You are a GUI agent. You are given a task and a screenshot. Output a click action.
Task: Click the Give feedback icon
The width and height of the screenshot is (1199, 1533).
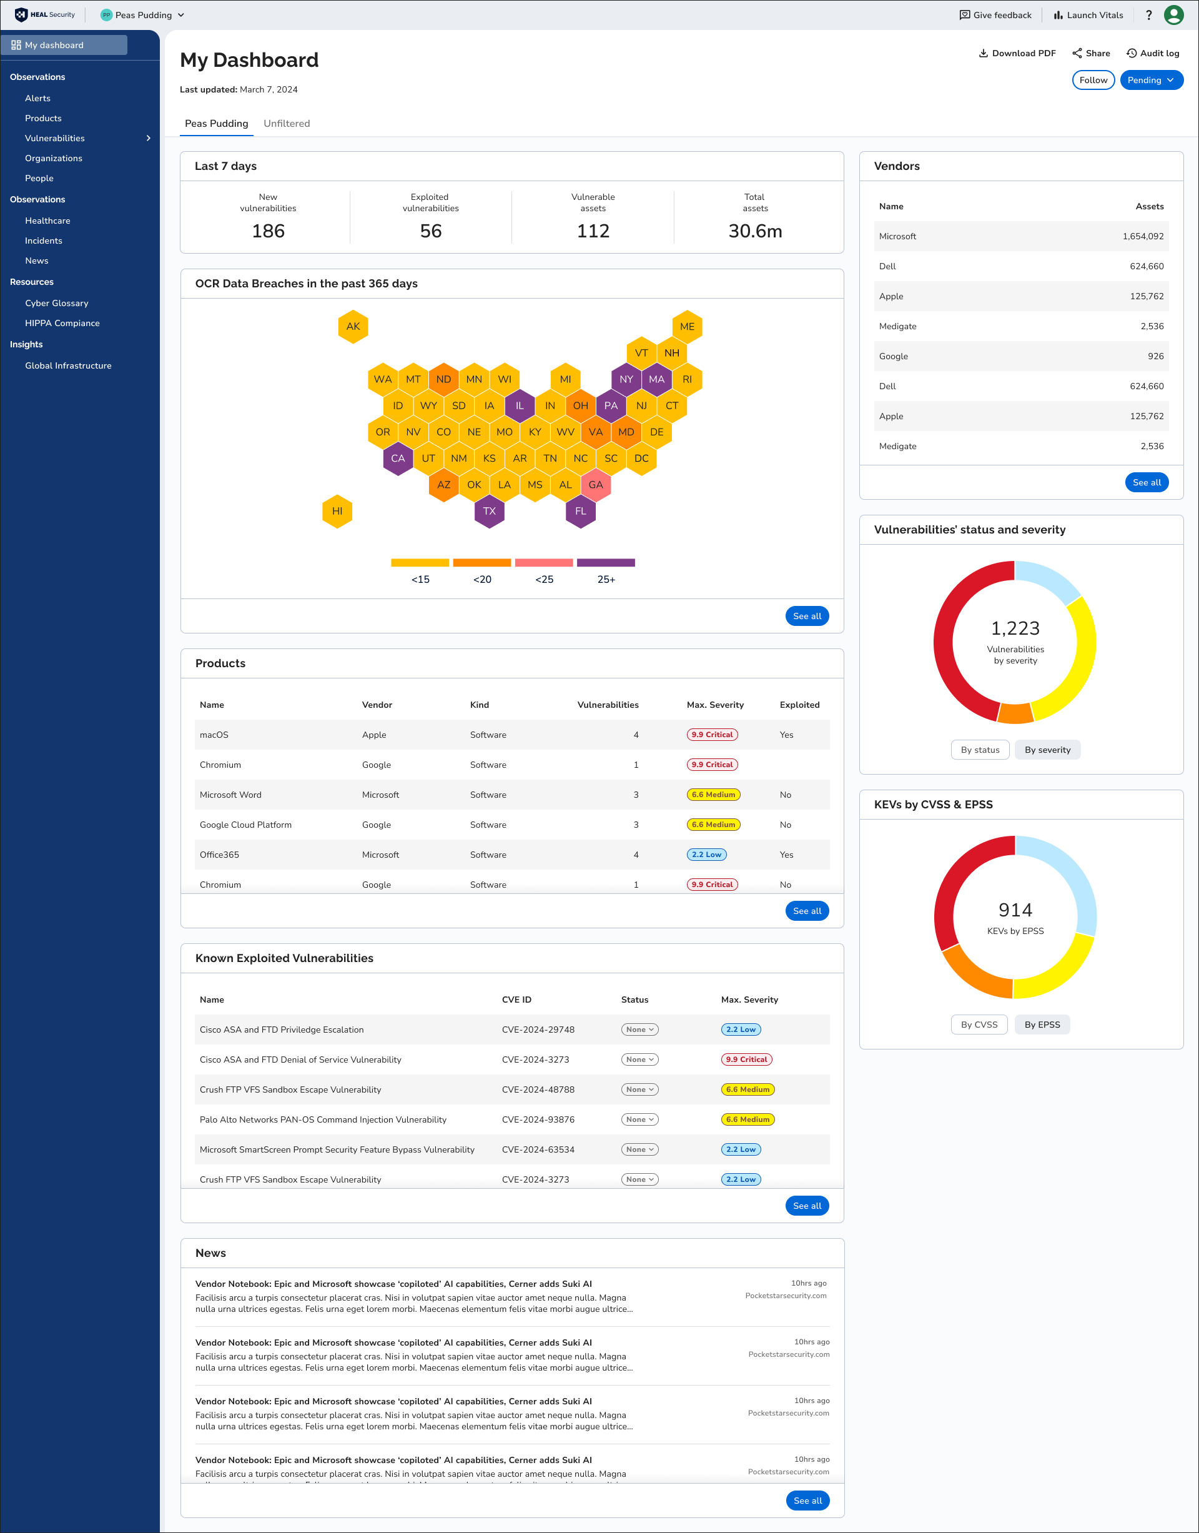coord(965,15)
